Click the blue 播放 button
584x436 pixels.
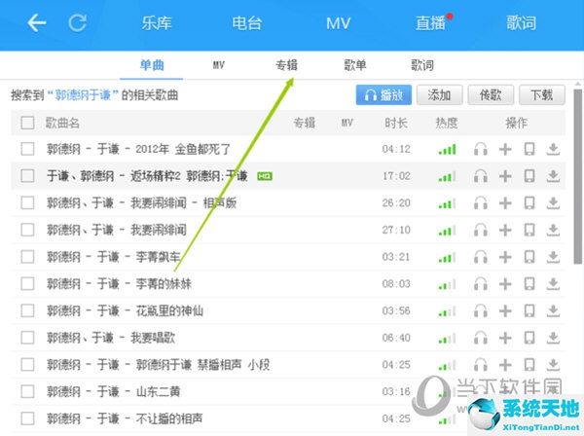coord(383,95)
